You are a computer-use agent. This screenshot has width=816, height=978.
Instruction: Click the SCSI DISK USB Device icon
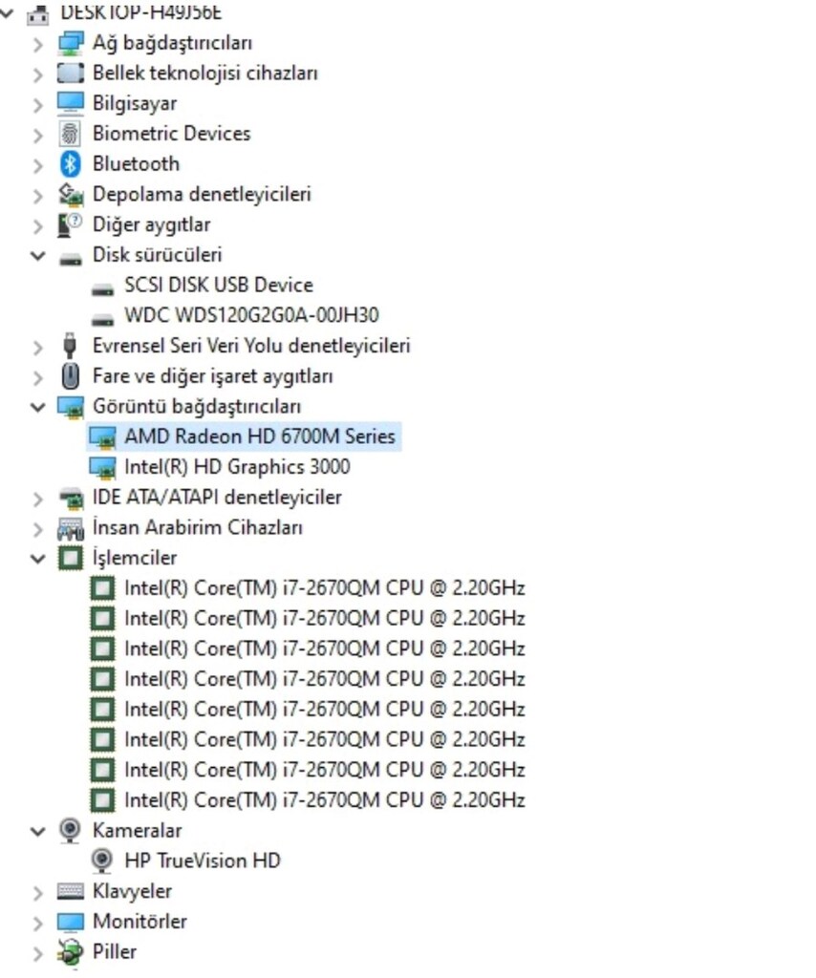click(102, 289)
